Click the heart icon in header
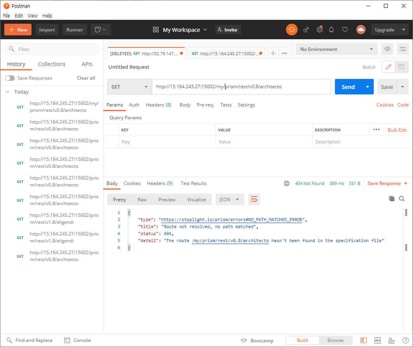 (345, 30)
